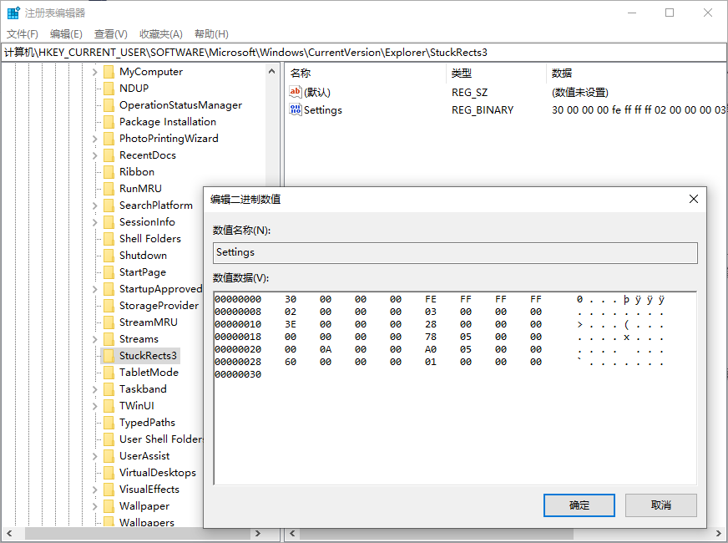Click the Ribbon key folder icon
The height and width of the screenshot is (543, 728).
click(111, 171)
